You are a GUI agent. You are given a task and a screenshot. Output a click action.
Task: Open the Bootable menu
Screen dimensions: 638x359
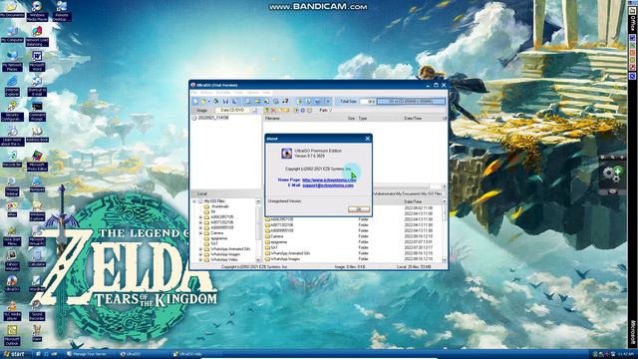click(x=223, y=93)
